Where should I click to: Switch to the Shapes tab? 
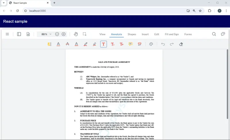(x=132, y=34)
